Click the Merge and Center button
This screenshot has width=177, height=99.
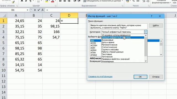(102, 1)
